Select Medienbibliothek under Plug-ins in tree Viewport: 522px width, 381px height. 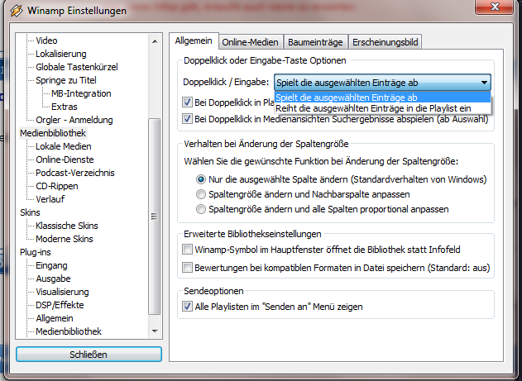69,331
